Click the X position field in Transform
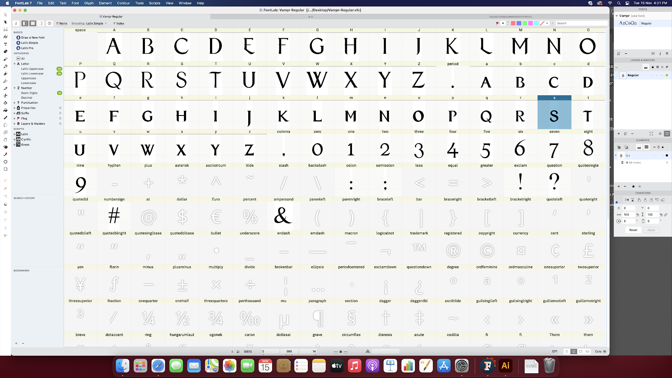 pos(629,208)
